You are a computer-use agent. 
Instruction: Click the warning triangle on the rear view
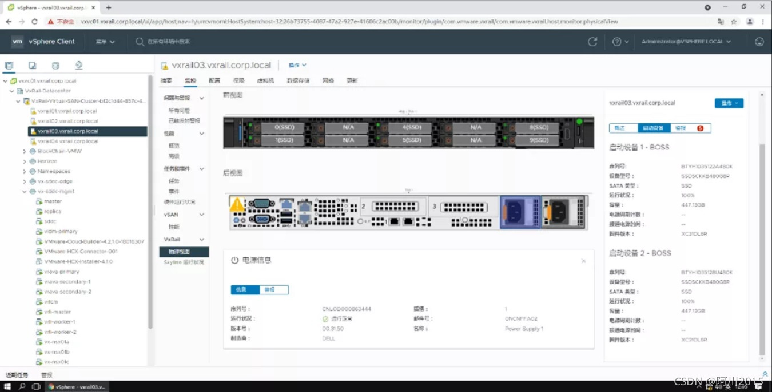[x=237, y=204]
